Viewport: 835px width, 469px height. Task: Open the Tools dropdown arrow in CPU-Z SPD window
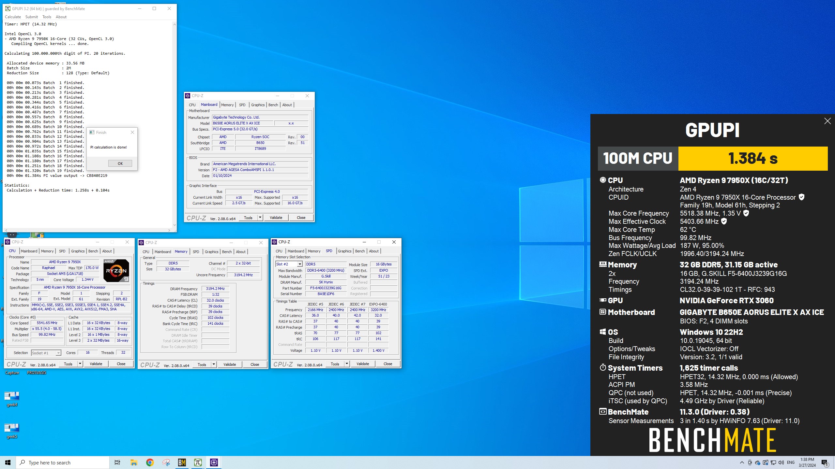click(347, 364)
